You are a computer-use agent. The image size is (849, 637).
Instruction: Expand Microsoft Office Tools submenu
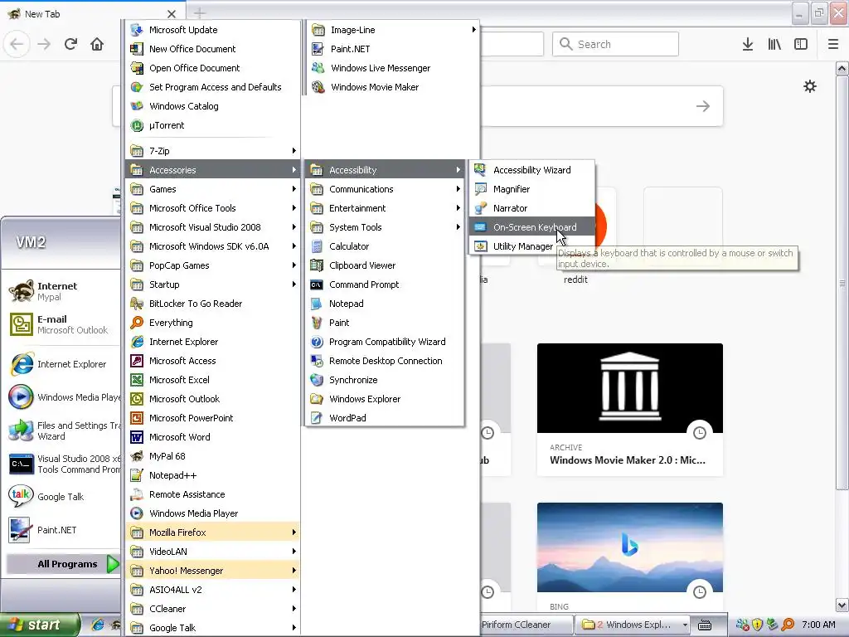pos(213,208)
